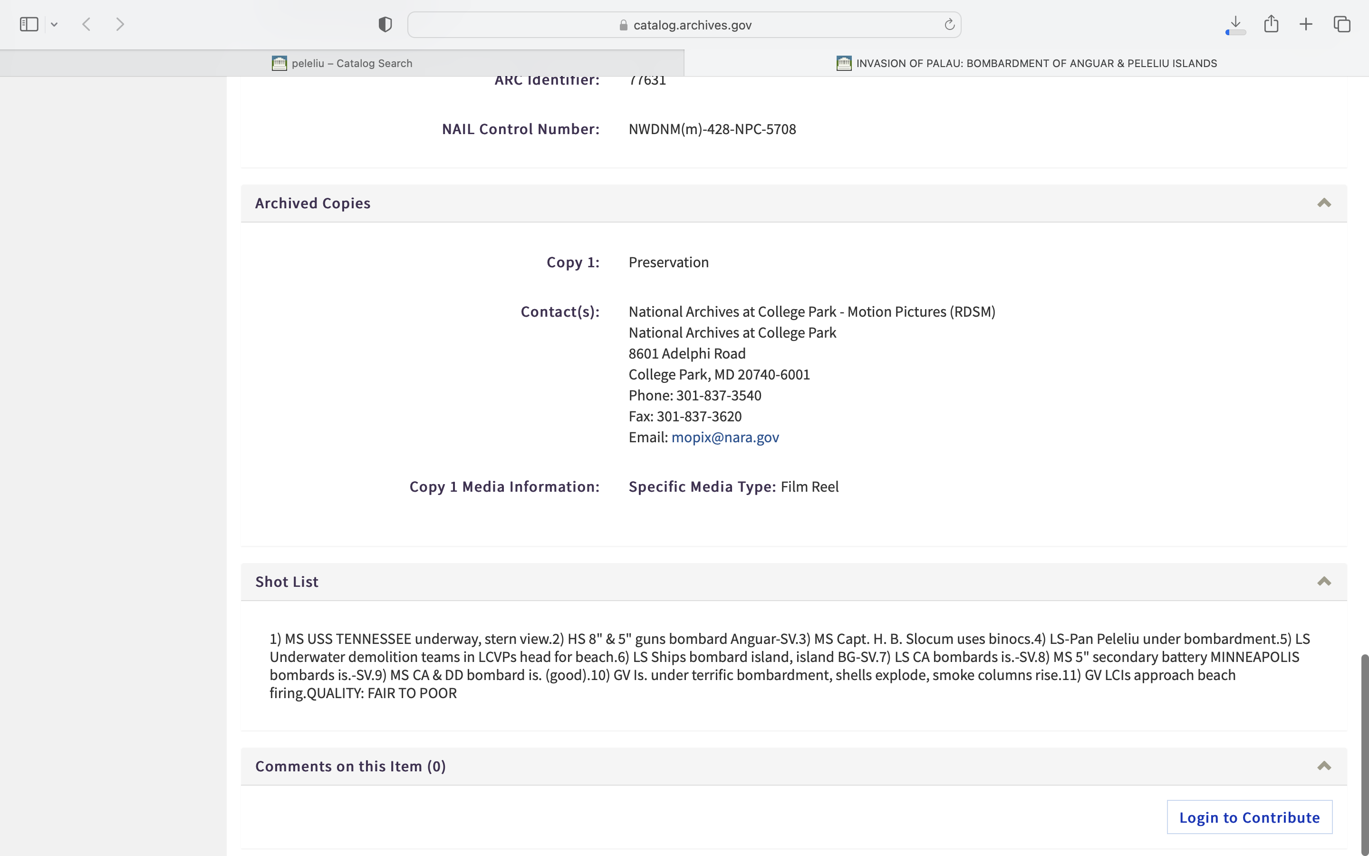The image size is (1369, 856).
Task: Click the Login to Contribute button
Action: coord(1249,817)
